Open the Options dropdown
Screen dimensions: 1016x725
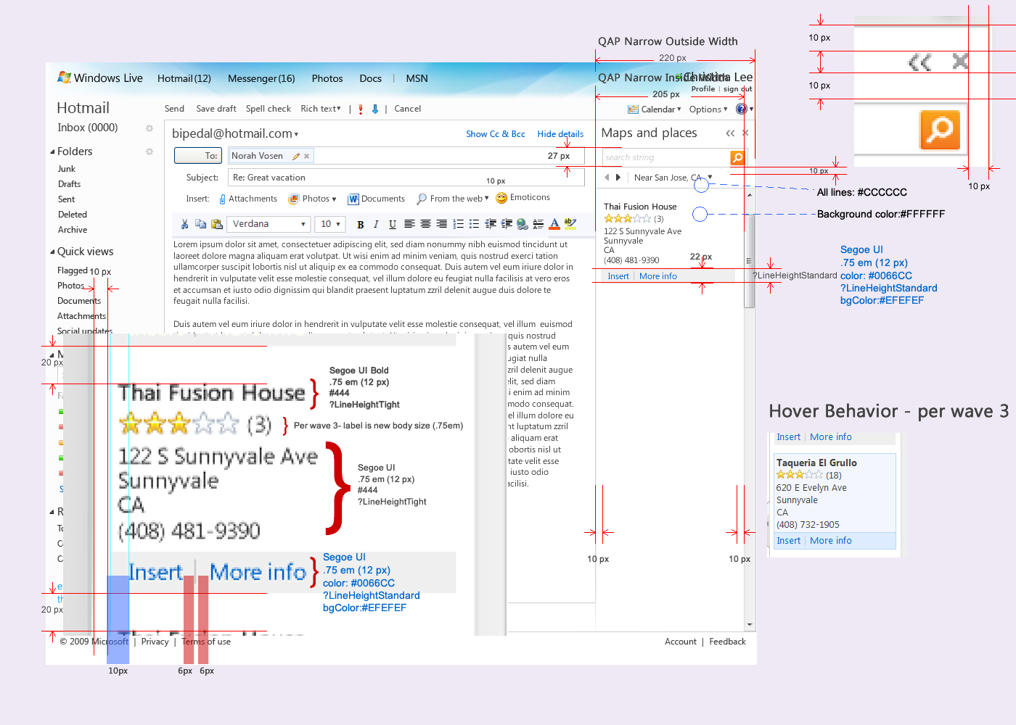708,109
